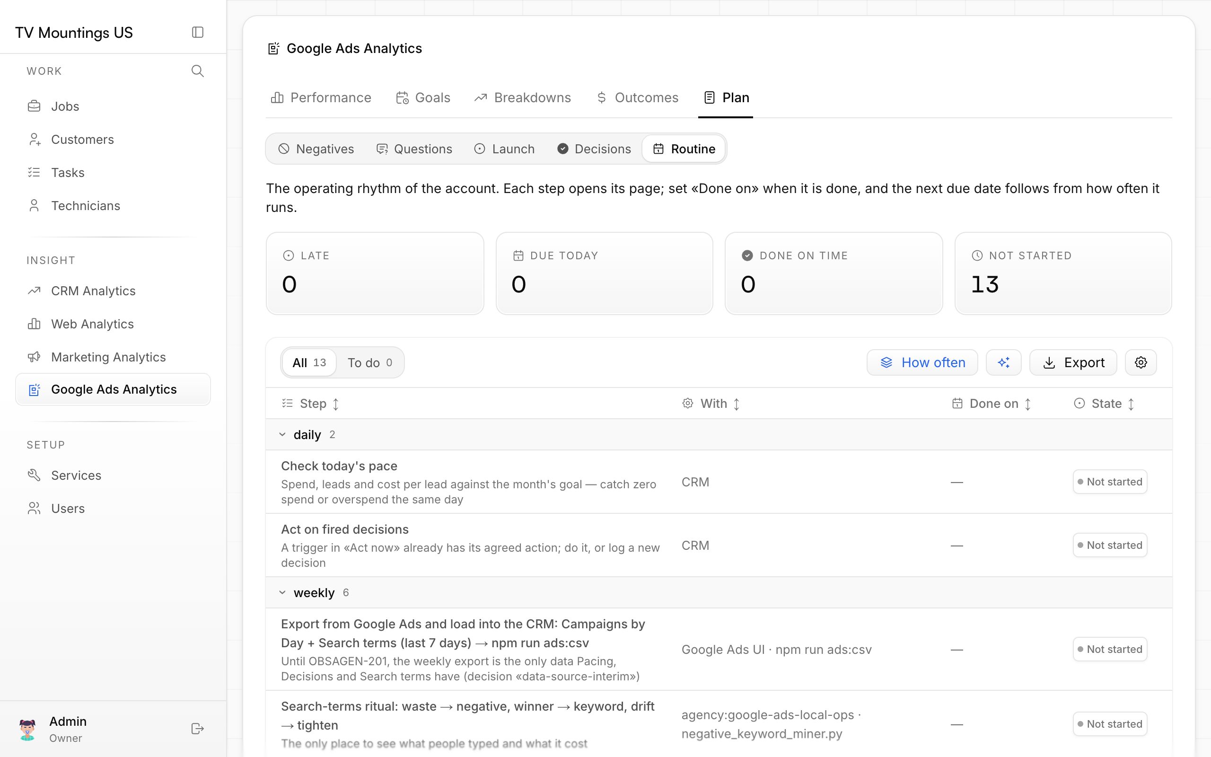The width and height of the screenshot is (1211, 757).
Task: Open state for Check today's pace
Action: click(x=1110, y=482)
